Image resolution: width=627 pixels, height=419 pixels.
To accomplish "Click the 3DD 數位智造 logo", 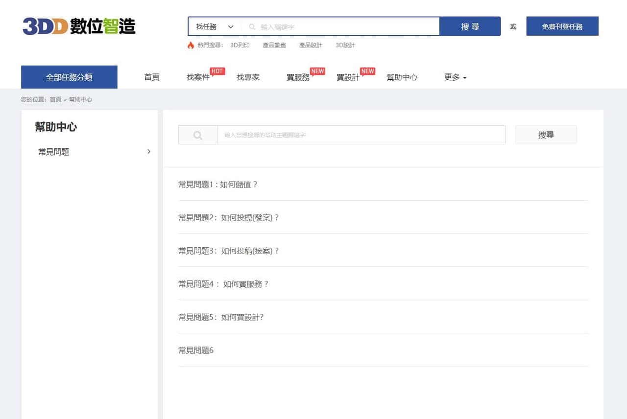I will coord(79,26).
